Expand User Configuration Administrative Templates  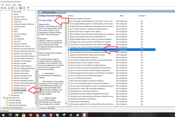tap(4, 105)
